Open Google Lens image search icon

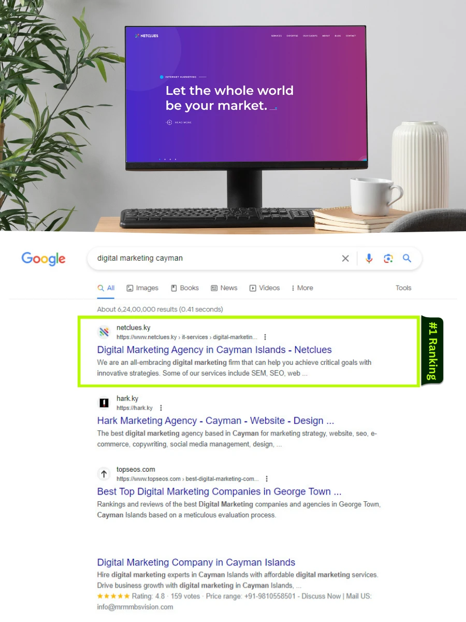(388, 258)
